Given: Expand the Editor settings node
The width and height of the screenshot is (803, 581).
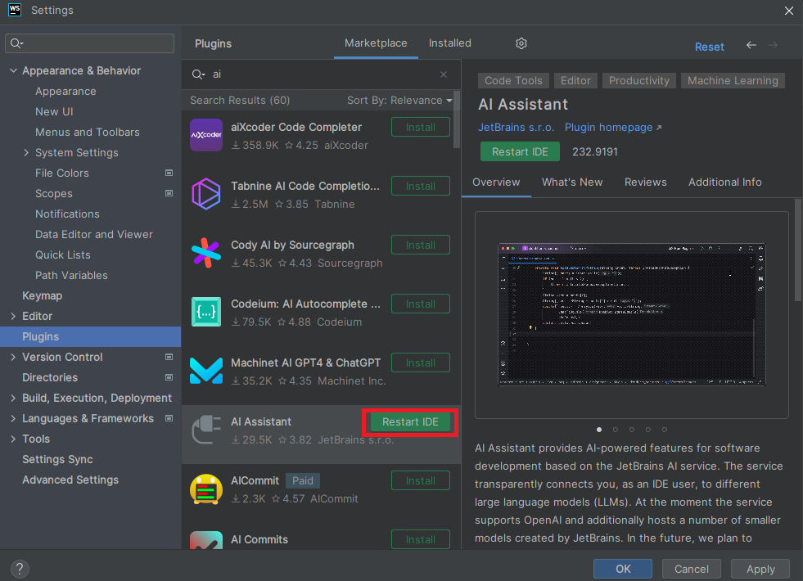Looking at the screenshot, I should 13,317.
